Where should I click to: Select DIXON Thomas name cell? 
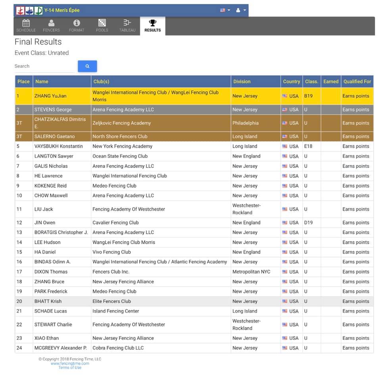[62, 272]
